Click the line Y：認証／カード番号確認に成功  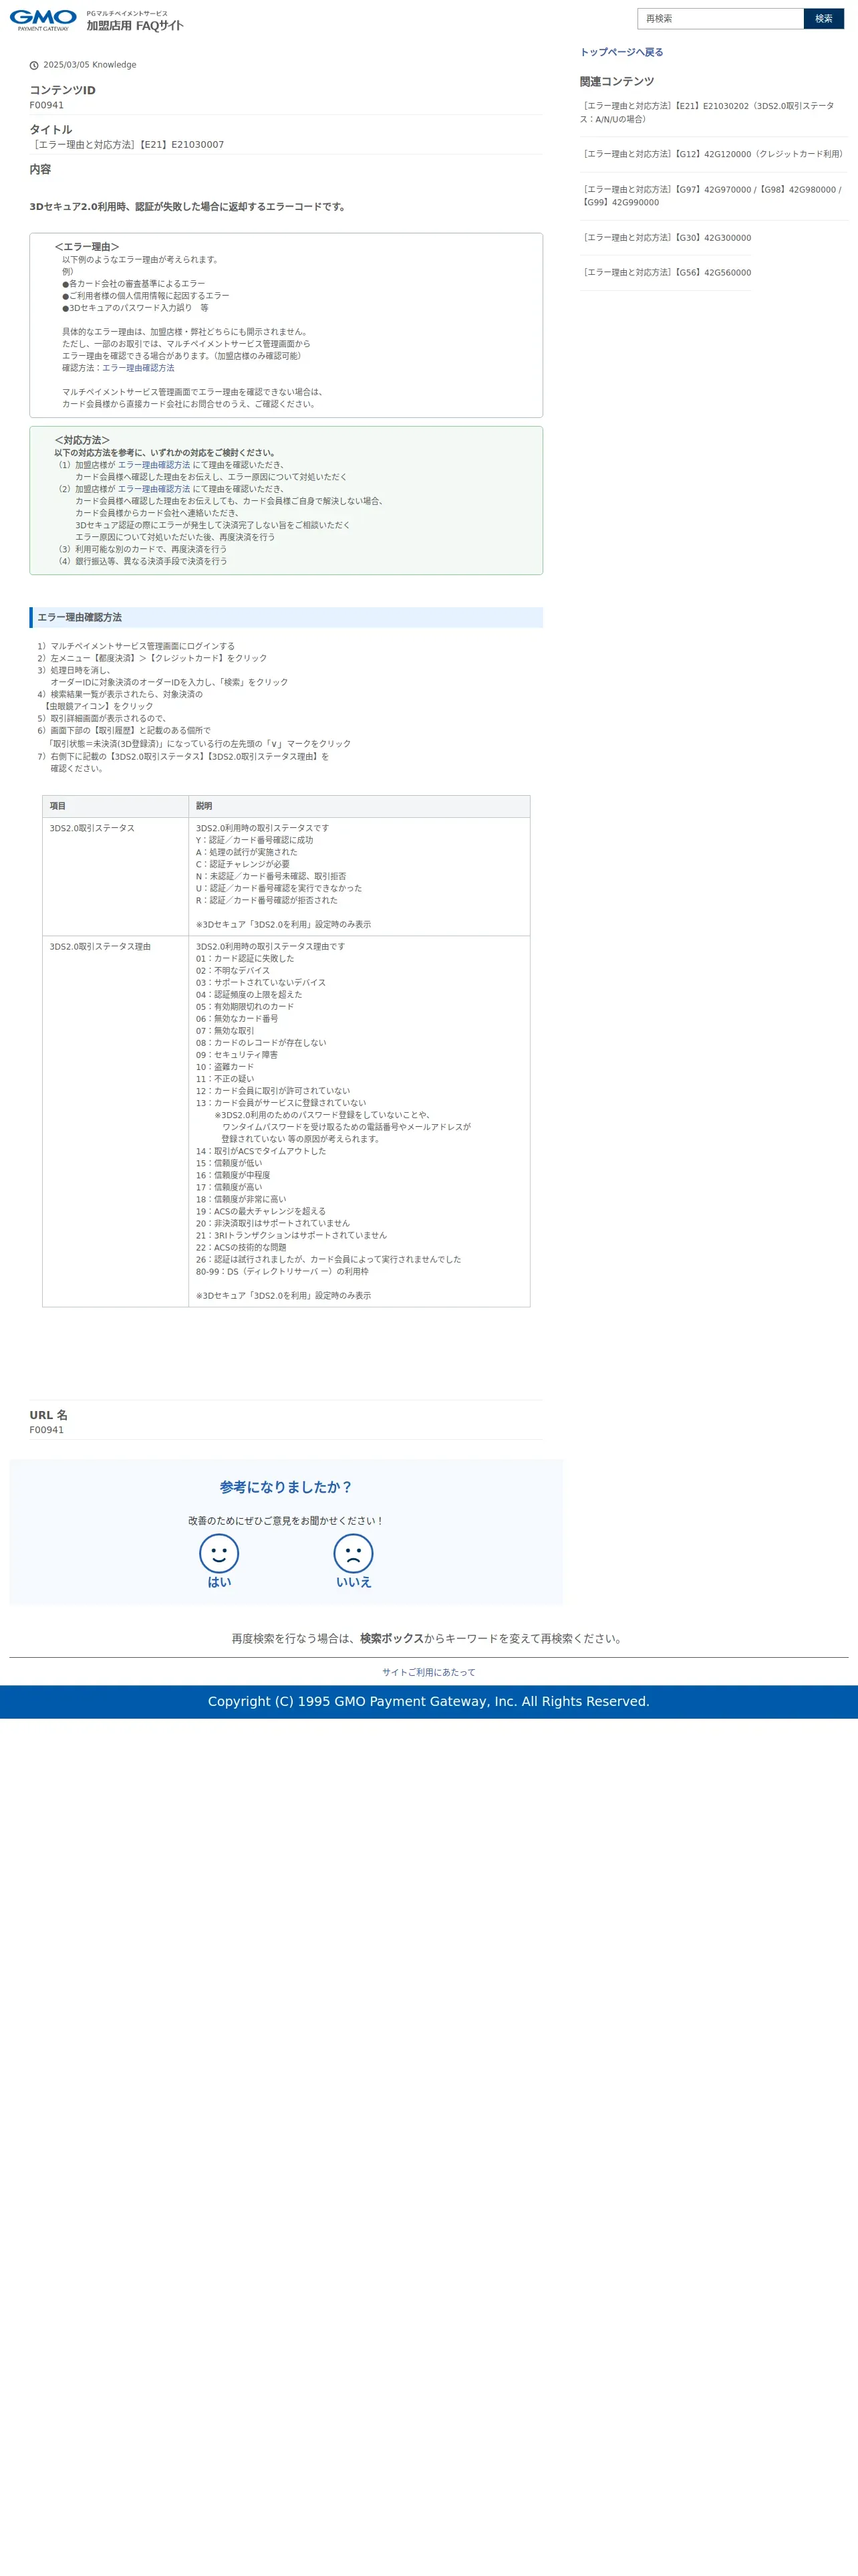point(255,840)
